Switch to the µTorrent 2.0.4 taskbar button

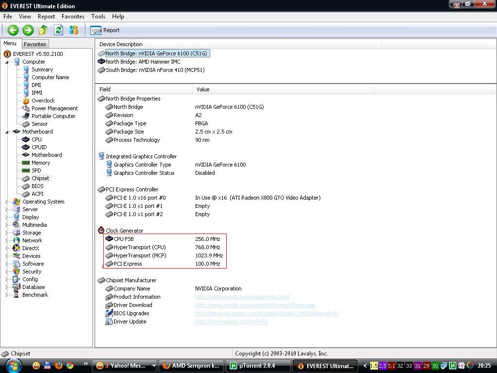pyautogui.click(x=258, y=366)
